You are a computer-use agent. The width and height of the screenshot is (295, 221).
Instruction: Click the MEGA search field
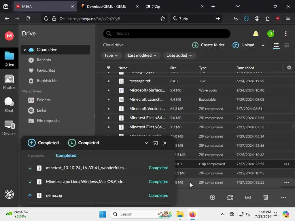click(x=167, y=34)
